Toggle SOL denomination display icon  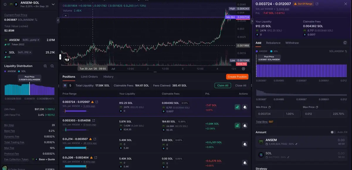(x=65, y=86)
